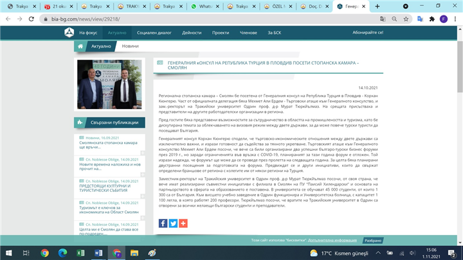Switch to the 'Doç. D' browser tab
463x260 pixels.
coord(314,6)
